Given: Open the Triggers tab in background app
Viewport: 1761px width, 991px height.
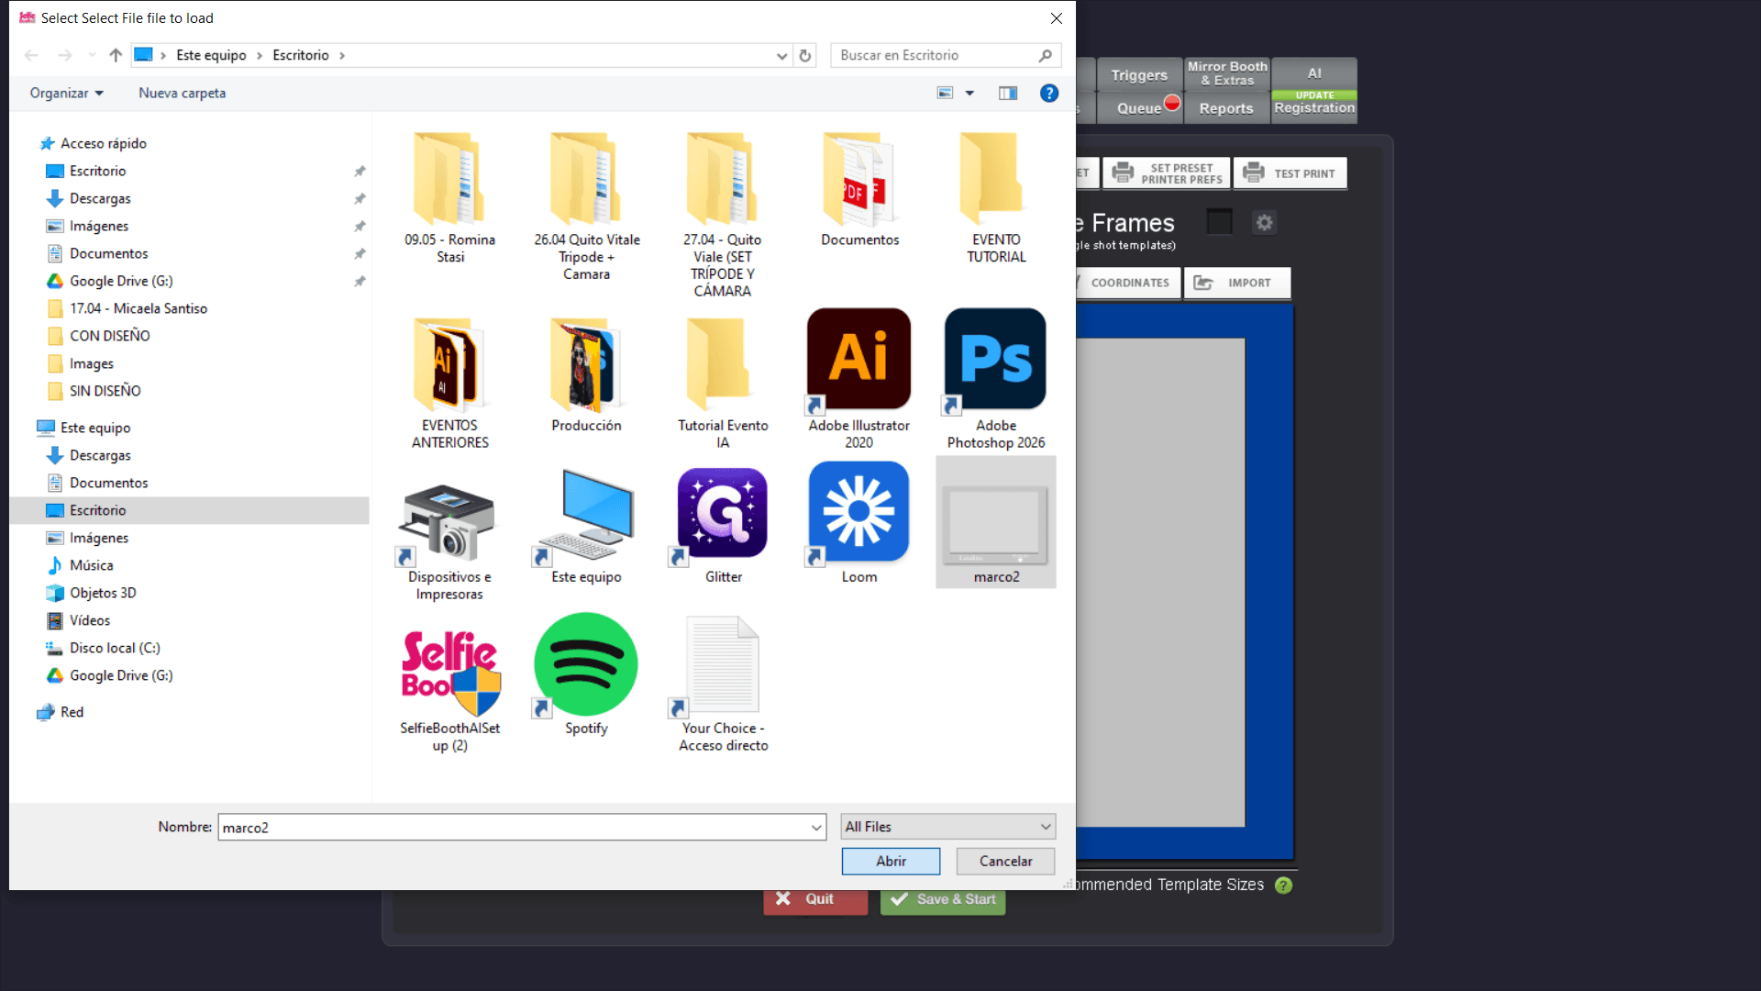Looking at the screenshot, I should [x=1139, y=74].
